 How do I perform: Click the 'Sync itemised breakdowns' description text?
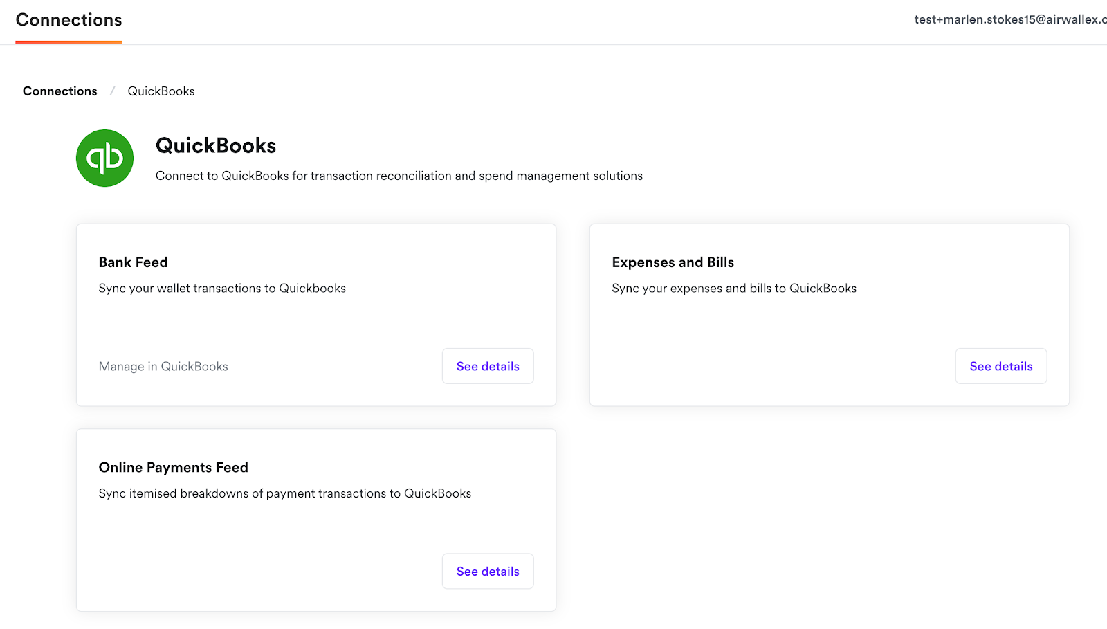[x=285, y=493]
